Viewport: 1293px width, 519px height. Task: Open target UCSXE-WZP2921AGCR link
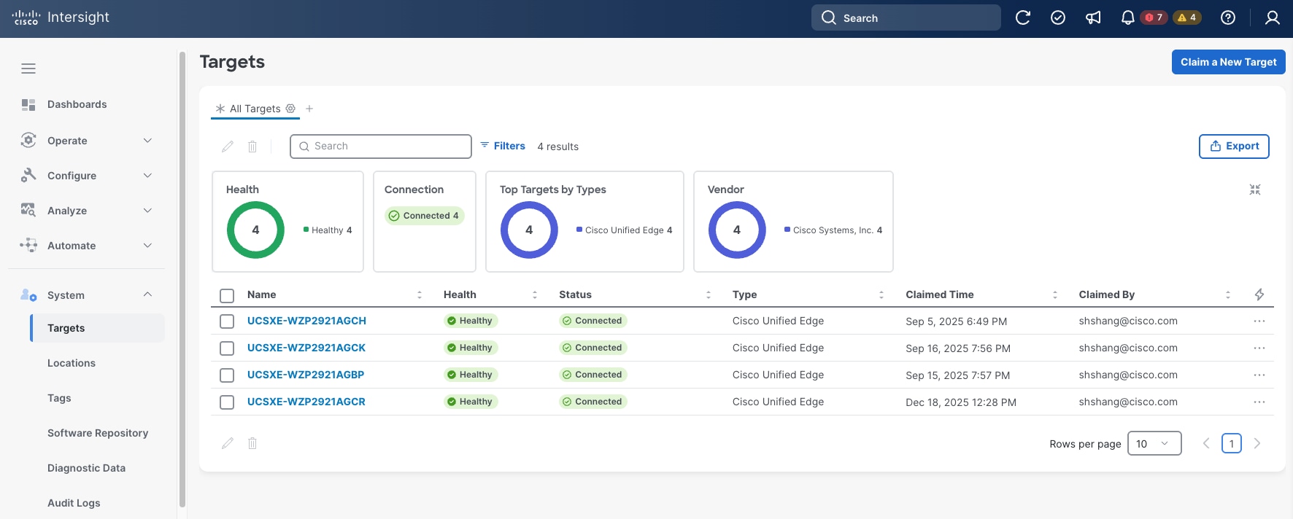[306, 402]
